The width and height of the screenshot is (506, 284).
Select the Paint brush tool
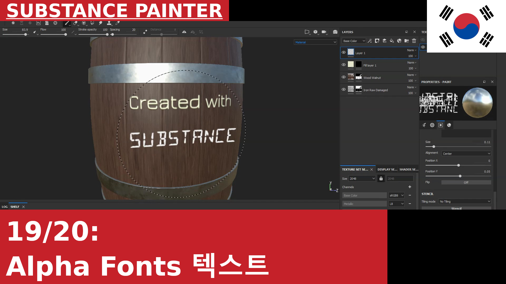(67, 23)
